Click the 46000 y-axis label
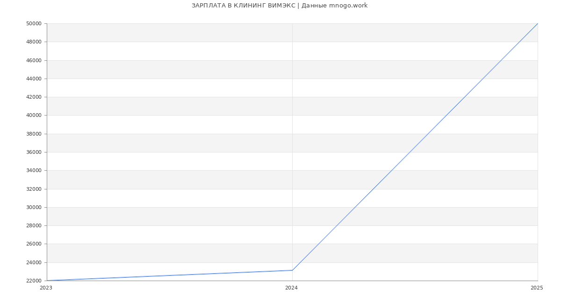This screenshot has height=304, width=561. 34,60
